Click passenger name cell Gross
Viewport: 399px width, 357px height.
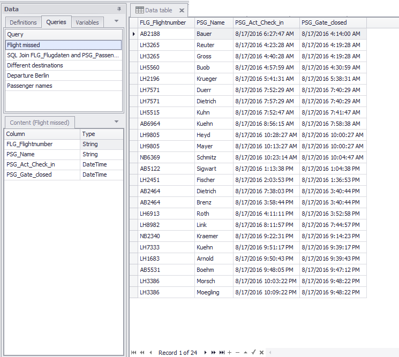click(x=214, y=56)
